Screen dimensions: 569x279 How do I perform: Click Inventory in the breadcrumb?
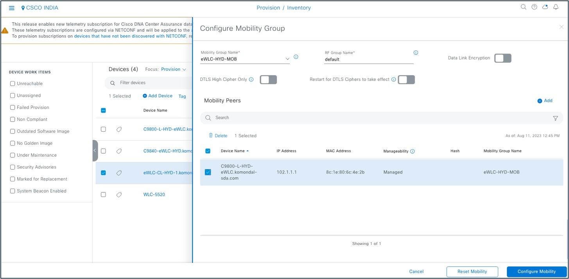(x=300, y=7)
